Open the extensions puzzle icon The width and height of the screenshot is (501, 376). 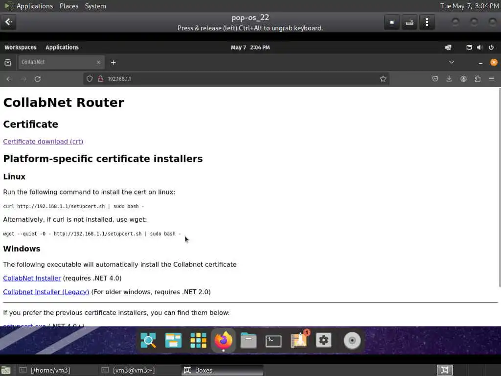point(478,79)
